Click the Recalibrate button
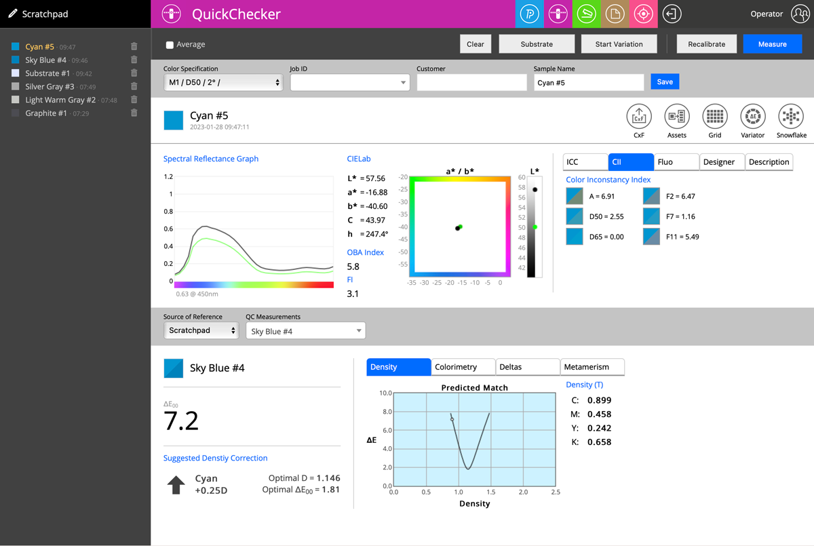The image size is (814, 546). click(706, 44)
